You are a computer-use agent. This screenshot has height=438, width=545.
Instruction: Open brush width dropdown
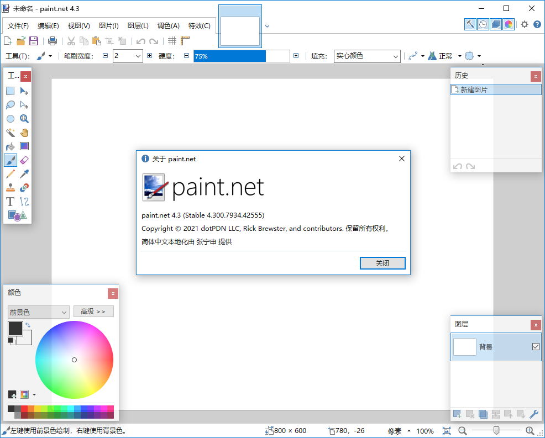tap(138, 56)
